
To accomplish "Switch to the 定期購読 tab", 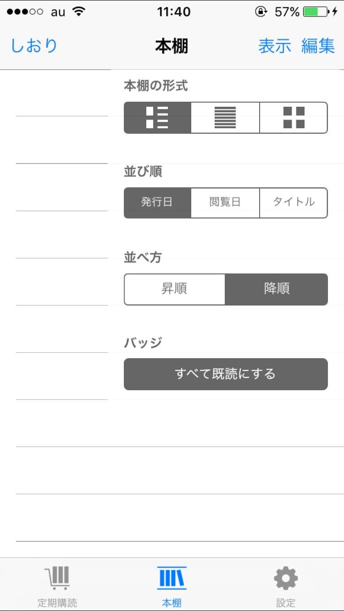I will [x=57, y=602].
